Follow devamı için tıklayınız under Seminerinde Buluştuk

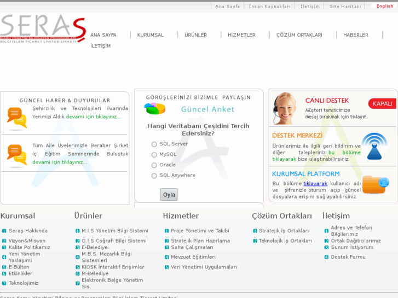point(60,162)
